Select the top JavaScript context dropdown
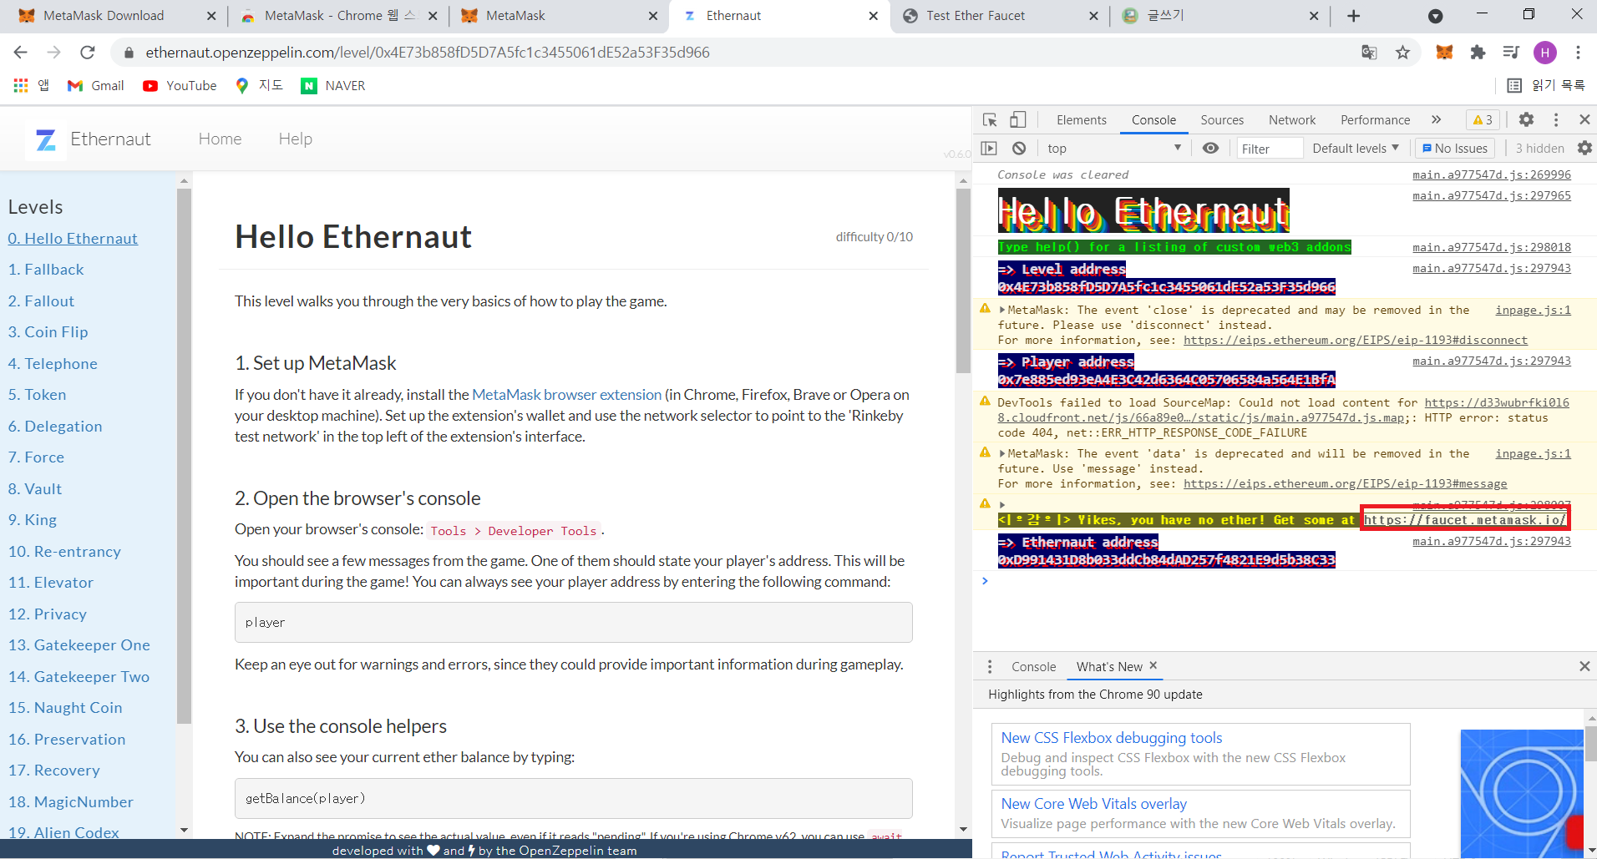The image size is (1597, 859). click(1114, 148)
